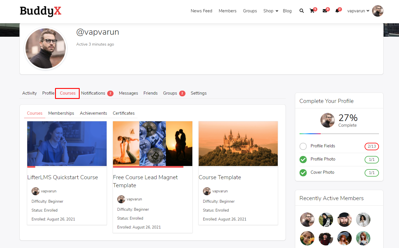This screenshot has width=399, height=248.
Task: Open the Course Template castle thumbnail
Action: point(238,143)
